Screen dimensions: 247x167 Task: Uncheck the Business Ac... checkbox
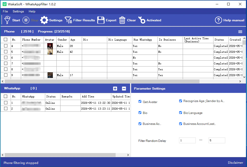click(x=140, y=124)
